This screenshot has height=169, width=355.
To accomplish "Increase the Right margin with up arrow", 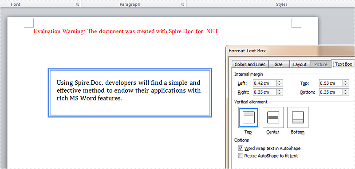I will tap(280, 90).
